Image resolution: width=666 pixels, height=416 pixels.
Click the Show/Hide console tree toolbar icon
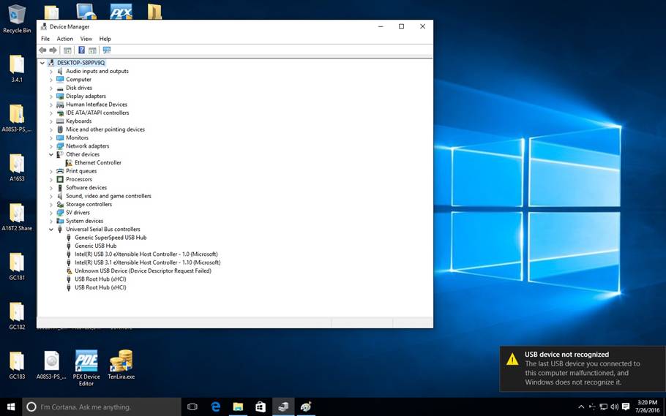pyautogui.click(x=67, y=50)
